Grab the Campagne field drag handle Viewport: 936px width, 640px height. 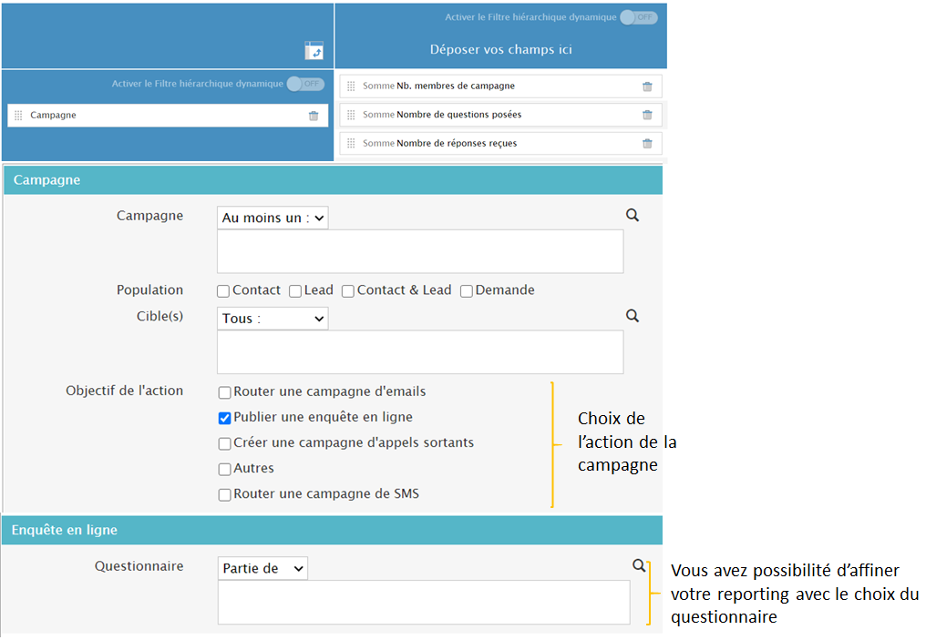click(18, 116)
